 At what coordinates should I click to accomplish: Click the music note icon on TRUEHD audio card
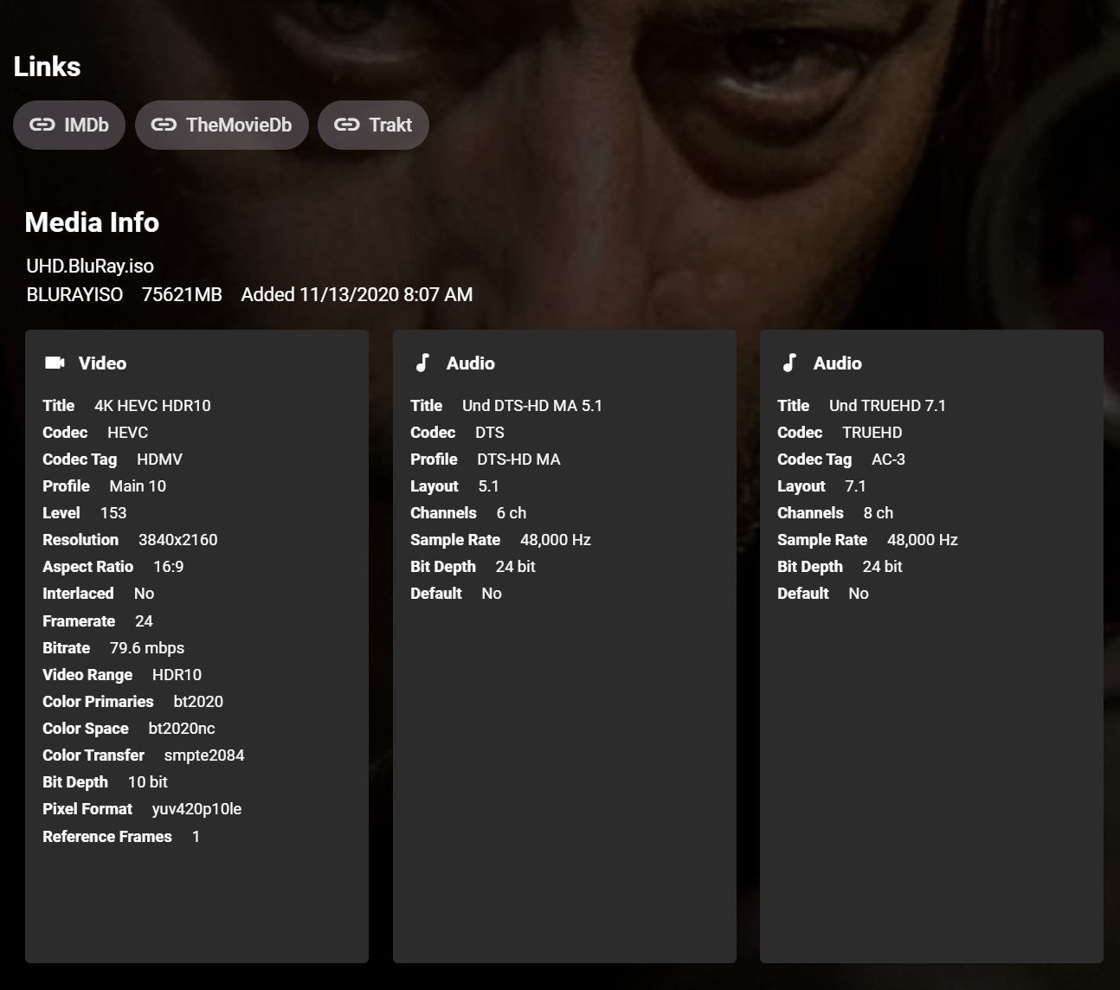789,363
